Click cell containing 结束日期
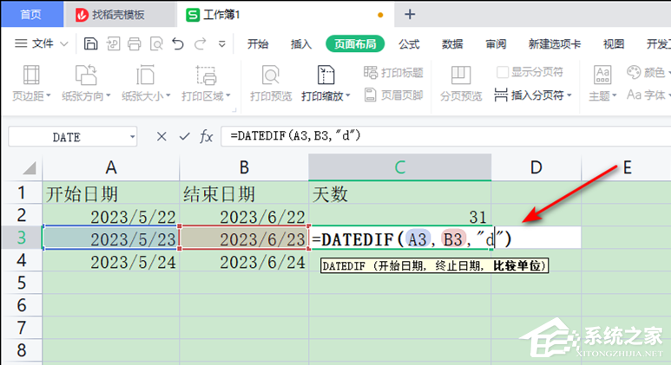The image size is (671, 365). tap(244, 193)
